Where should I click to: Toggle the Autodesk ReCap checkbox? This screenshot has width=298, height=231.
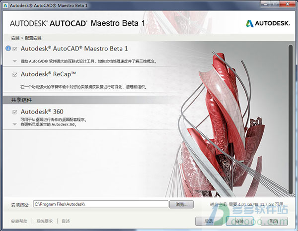15,74
